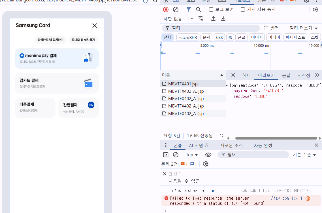Toggle the 이미지 request type filter
The height and width of the screenshot is (213, 322).
[257, 37]
